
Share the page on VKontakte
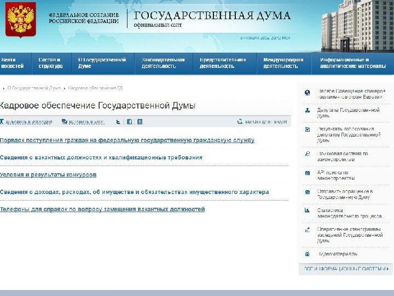pos(140,122)
